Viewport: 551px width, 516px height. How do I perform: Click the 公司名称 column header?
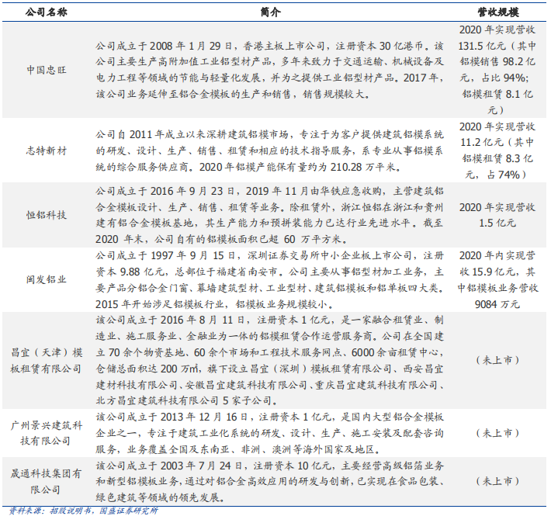click(46, 12)
